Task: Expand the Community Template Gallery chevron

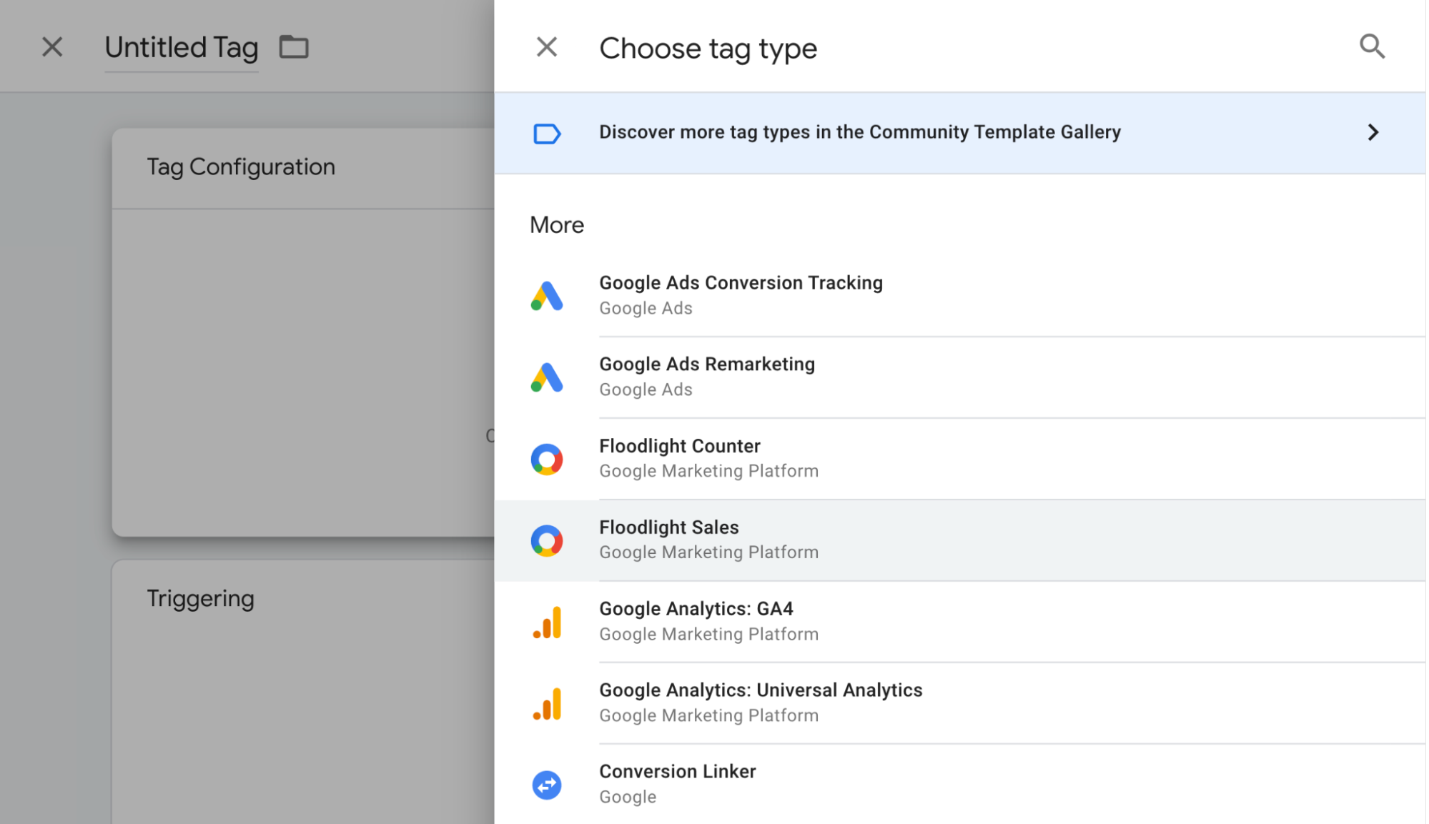Action: [x=1373, y=132]
